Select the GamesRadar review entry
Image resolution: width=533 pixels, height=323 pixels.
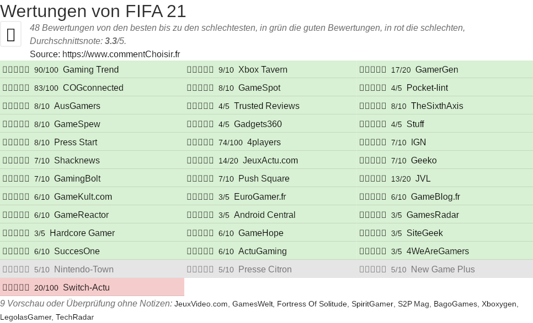pyautogui.click(x=433, y=215)
